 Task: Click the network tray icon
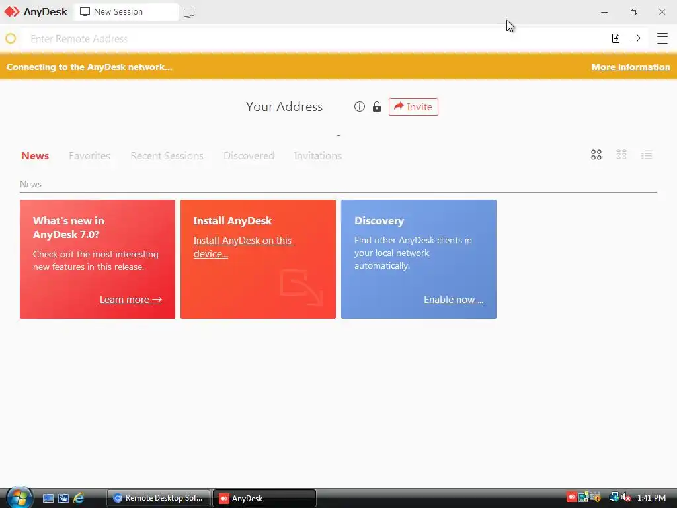614,497
